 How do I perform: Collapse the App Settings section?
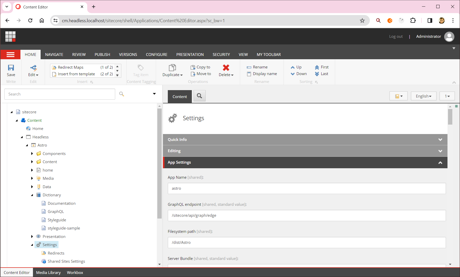[x=440, y=163]
